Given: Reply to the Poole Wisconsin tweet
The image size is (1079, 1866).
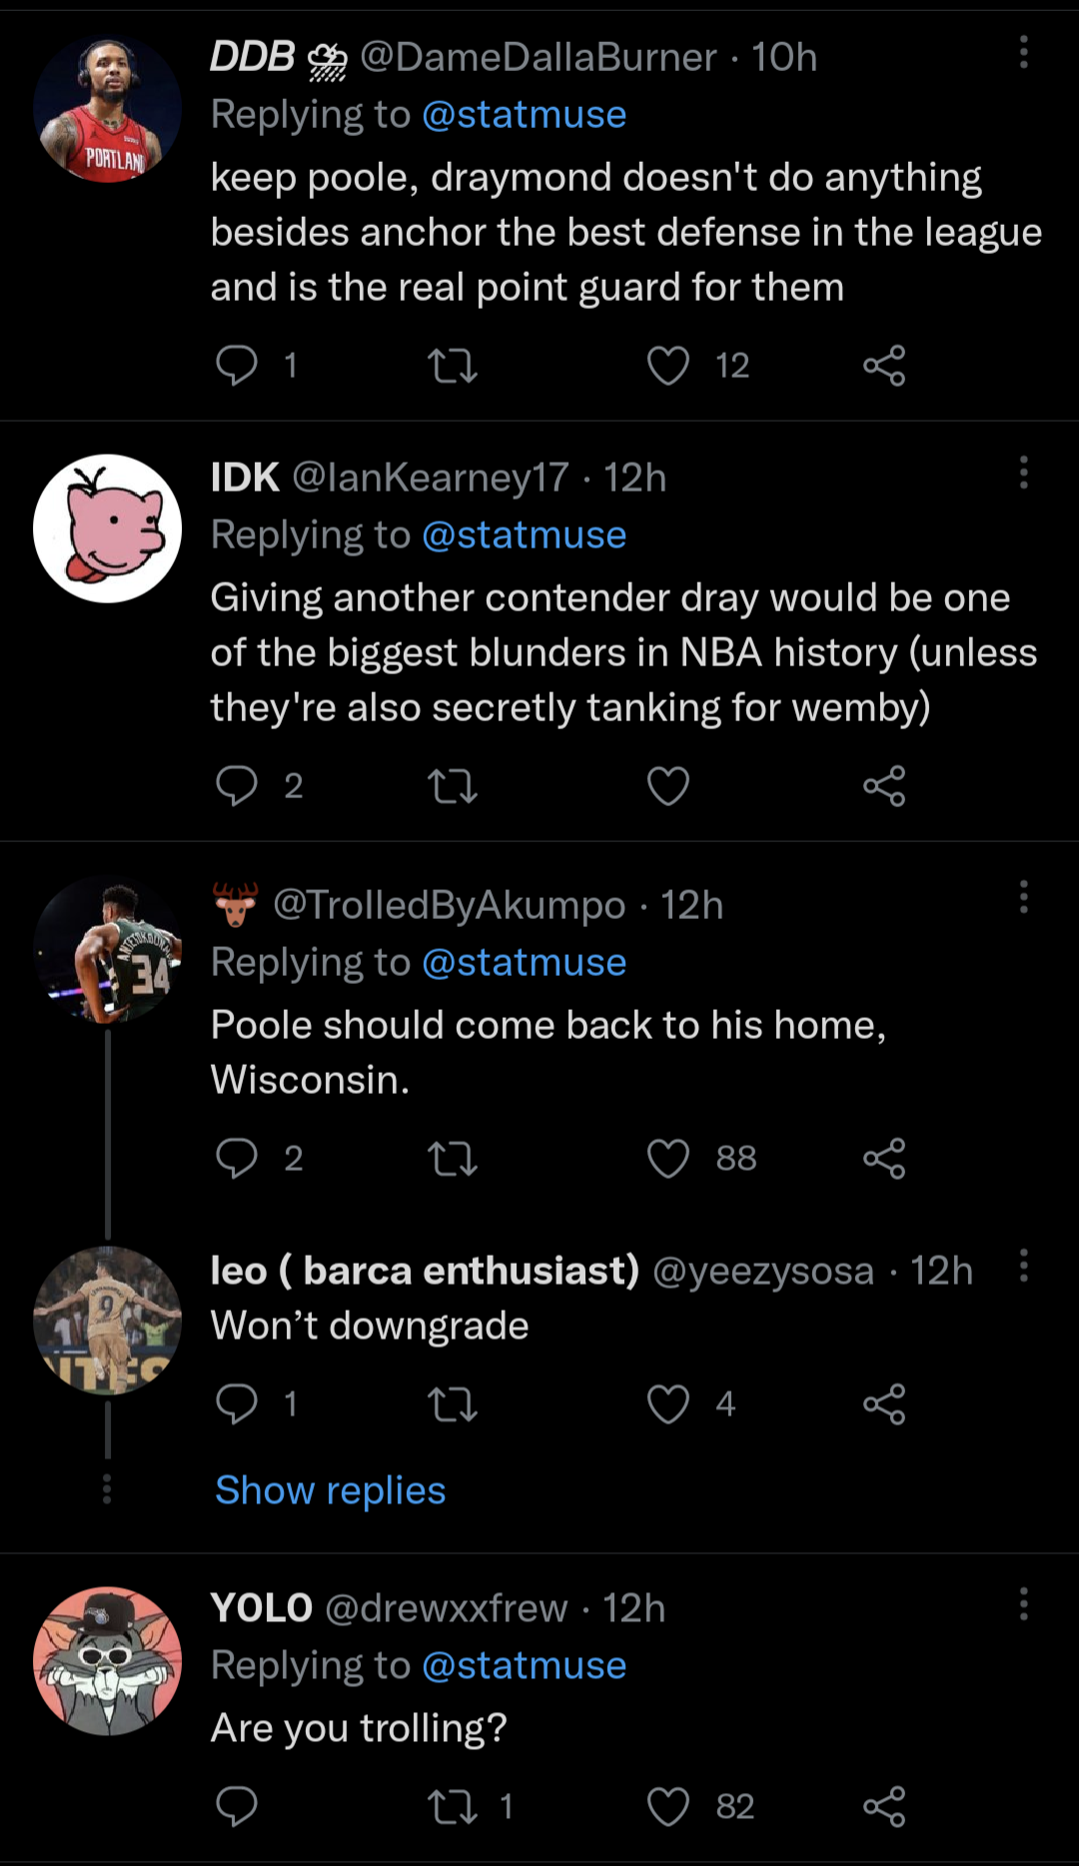Looking at the screenshot, I should click(x=237, y=1159).
